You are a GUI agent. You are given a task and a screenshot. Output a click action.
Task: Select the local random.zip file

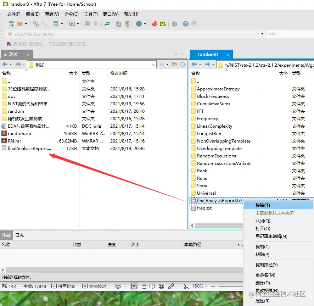tap(19, 134)
